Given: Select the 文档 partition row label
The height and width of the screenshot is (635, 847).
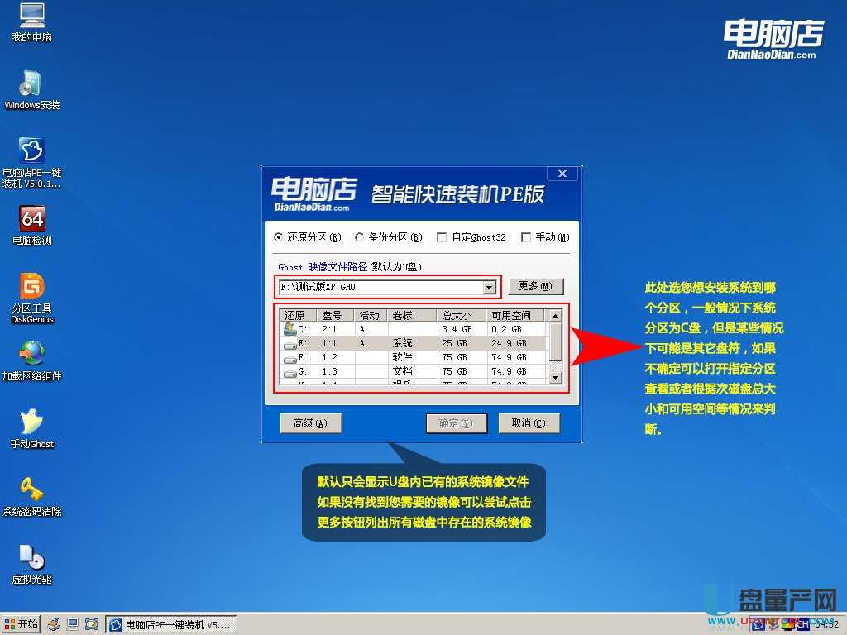Looking at the screenshot, I should 403,371.
